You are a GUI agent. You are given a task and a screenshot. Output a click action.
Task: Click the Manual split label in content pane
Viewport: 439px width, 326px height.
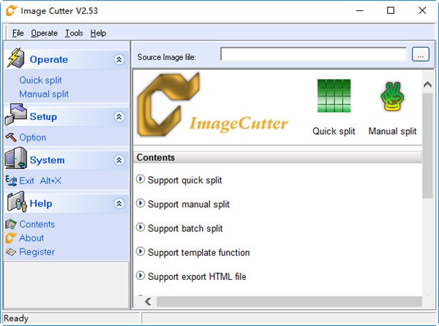[392, 131]
